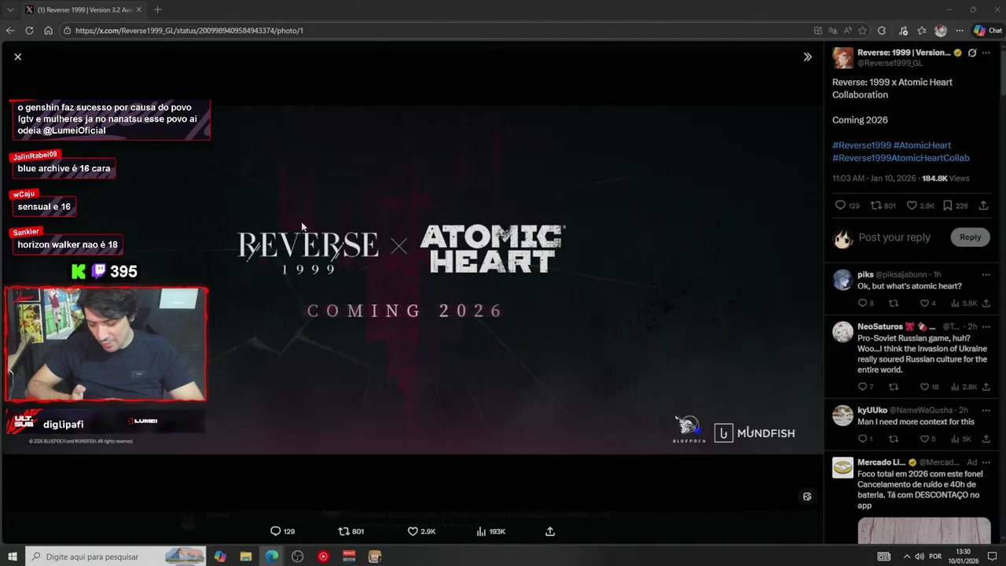Open the browser home page
This screenshot has width=1006, height=566.
click(x=48, y=31)
